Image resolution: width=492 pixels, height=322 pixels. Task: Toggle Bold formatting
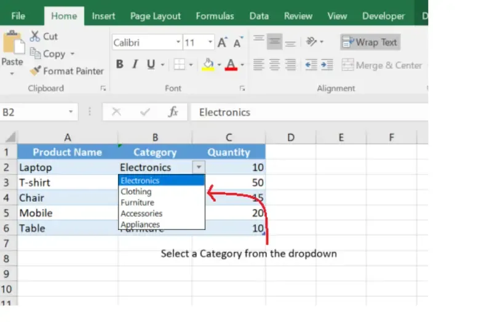pos(119,65)
